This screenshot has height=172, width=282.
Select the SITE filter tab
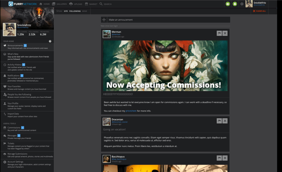tap(65, 11)
